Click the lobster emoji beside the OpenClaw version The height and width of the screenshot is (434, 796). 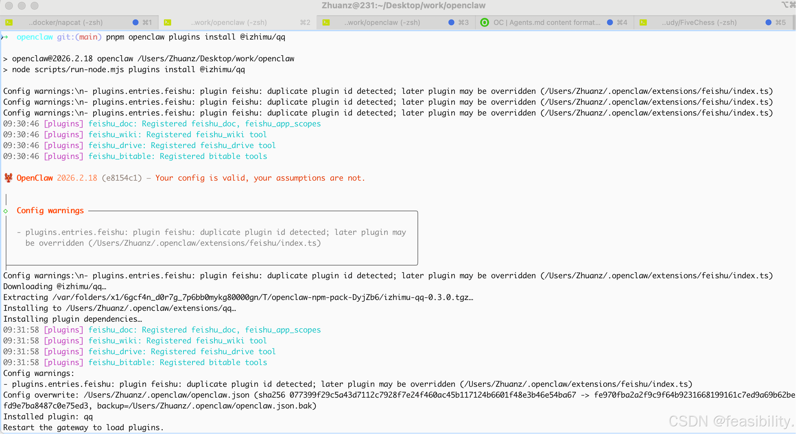pyautogui.click(x=8, y=178)
